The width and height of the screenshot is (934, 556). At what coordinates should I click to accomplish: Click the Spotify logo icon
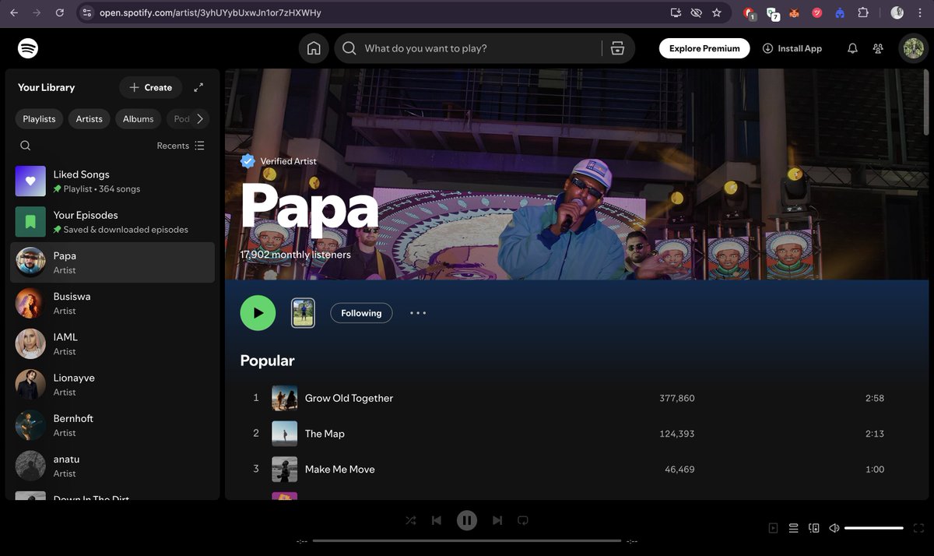[28, 48]
